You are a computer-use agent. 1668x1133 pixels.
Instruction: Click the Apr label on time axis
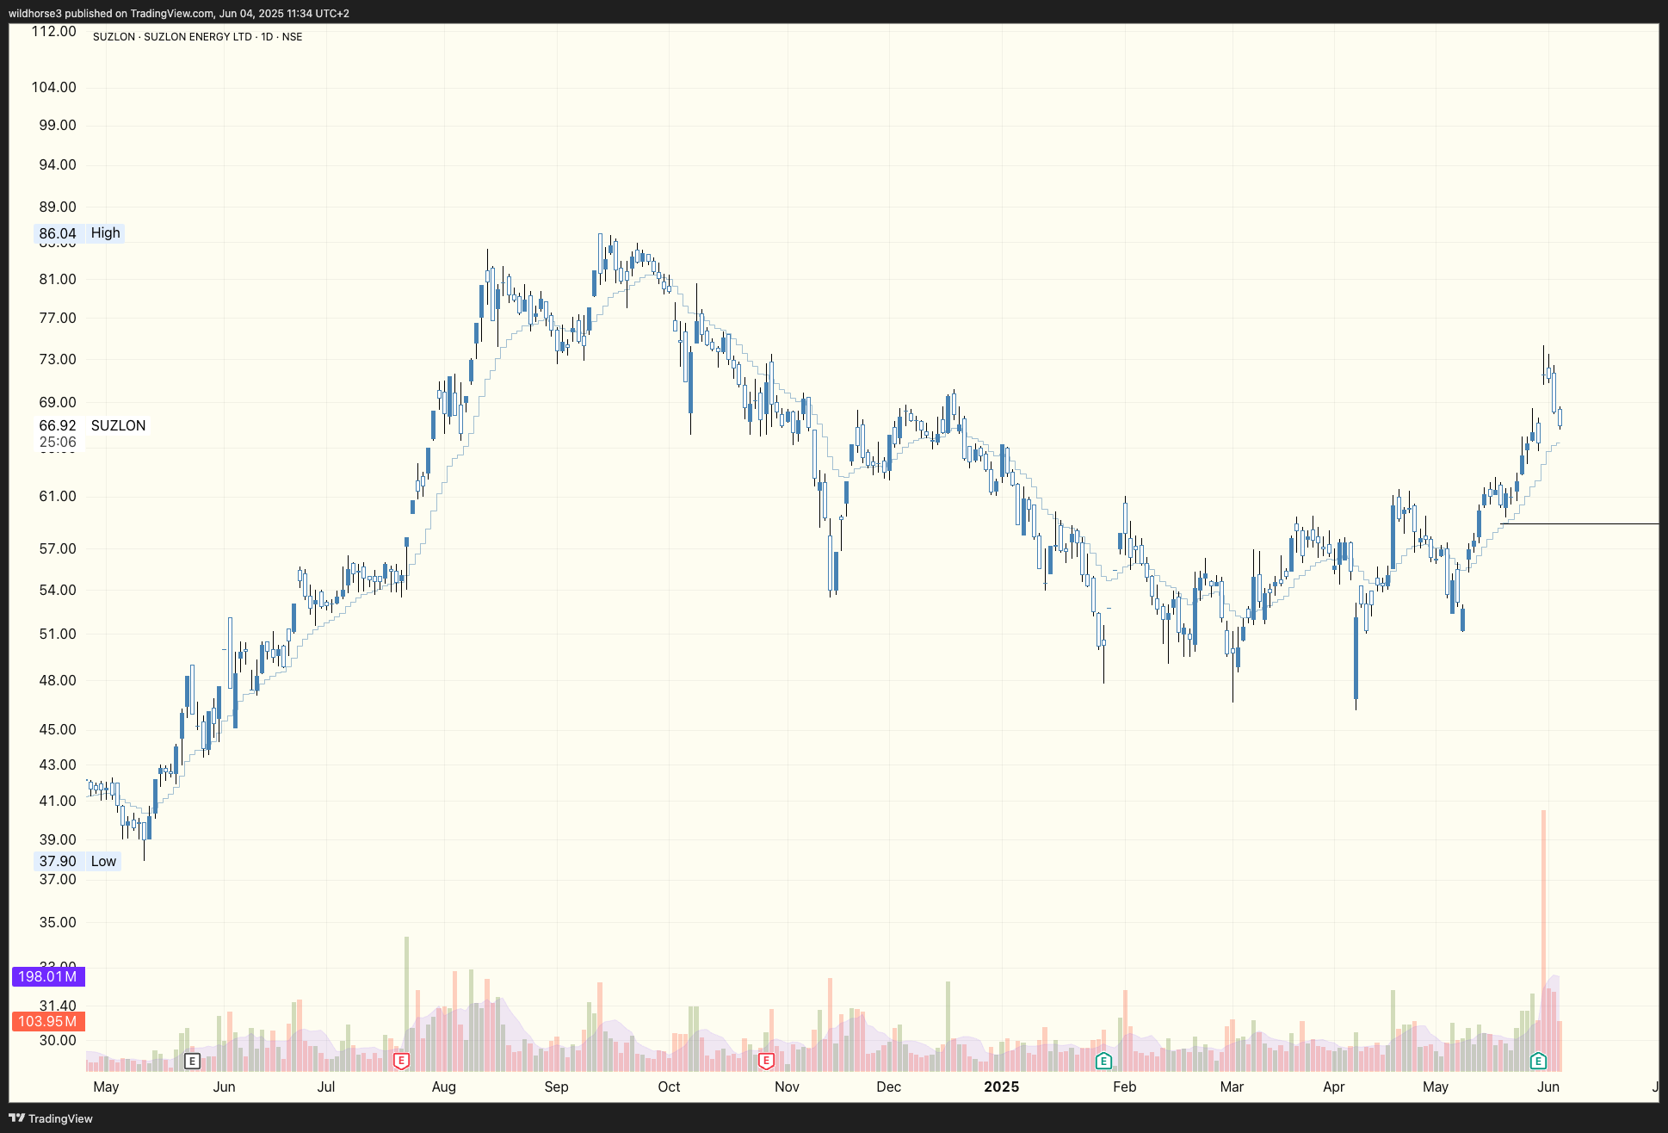(1334, 1087)
